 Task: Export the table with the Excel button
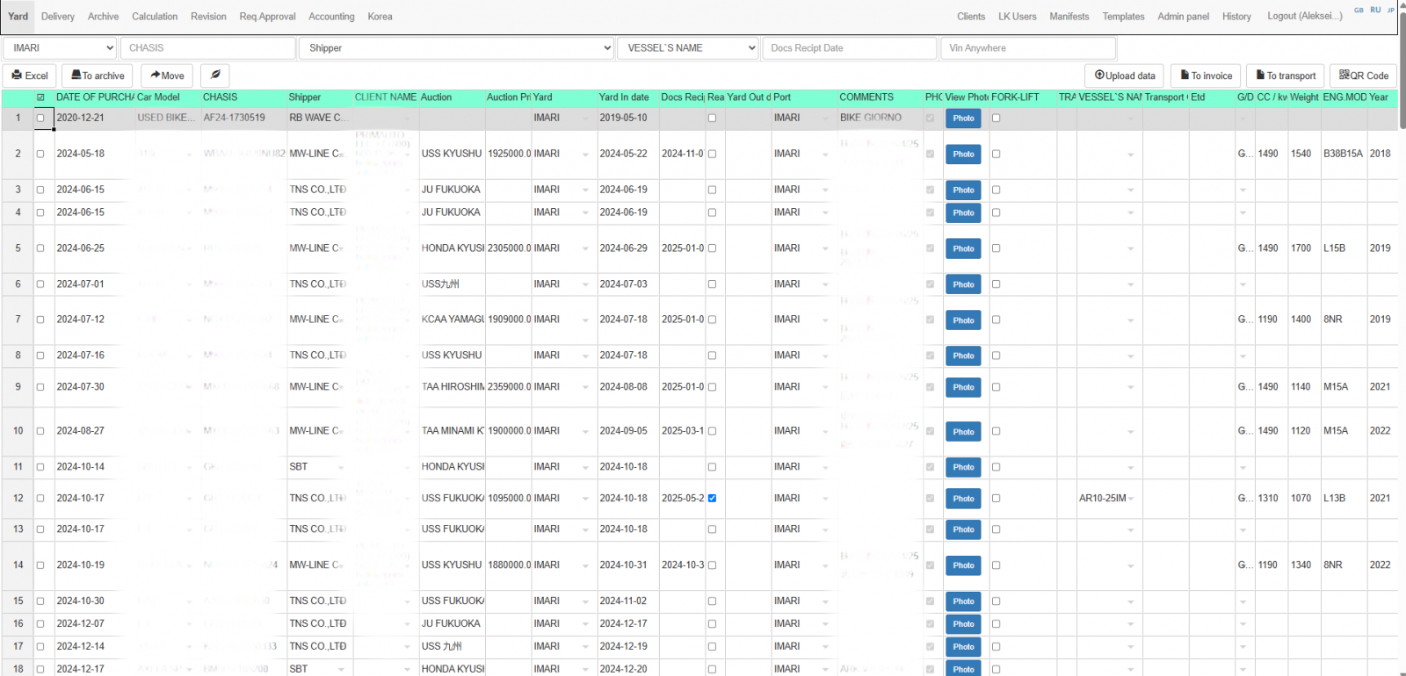tap(30, 76)
